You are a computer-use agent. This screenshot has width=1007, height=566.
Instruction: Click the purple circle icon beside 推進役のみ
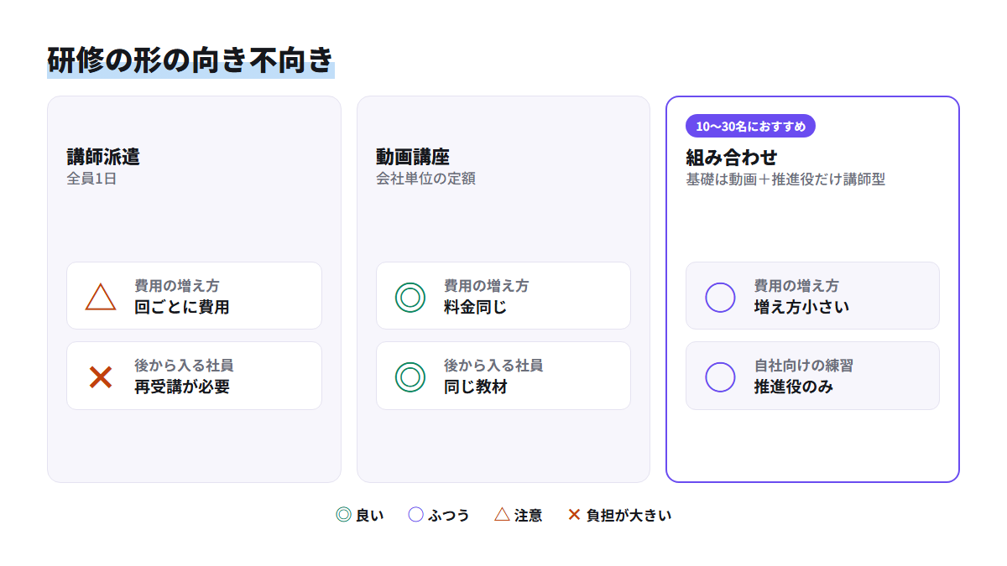click(720, 377)
